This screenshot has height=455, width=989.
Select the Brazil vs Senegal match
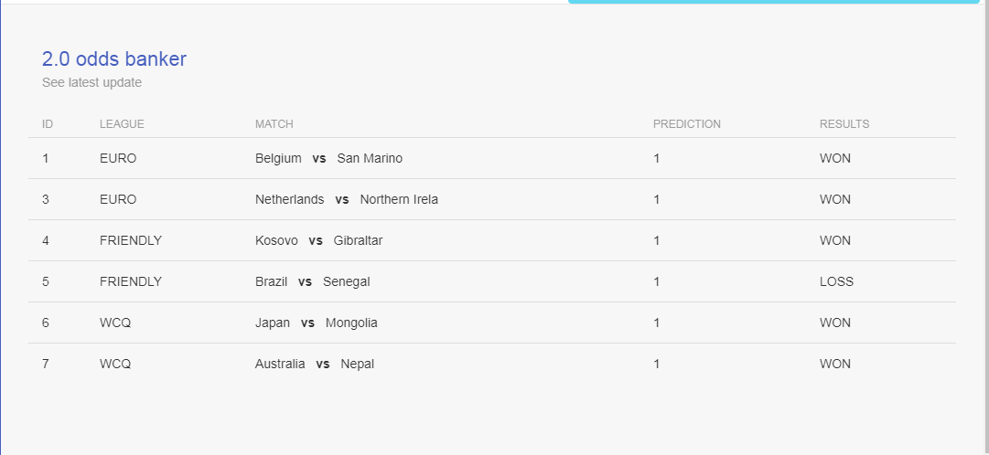coord(312,281)
